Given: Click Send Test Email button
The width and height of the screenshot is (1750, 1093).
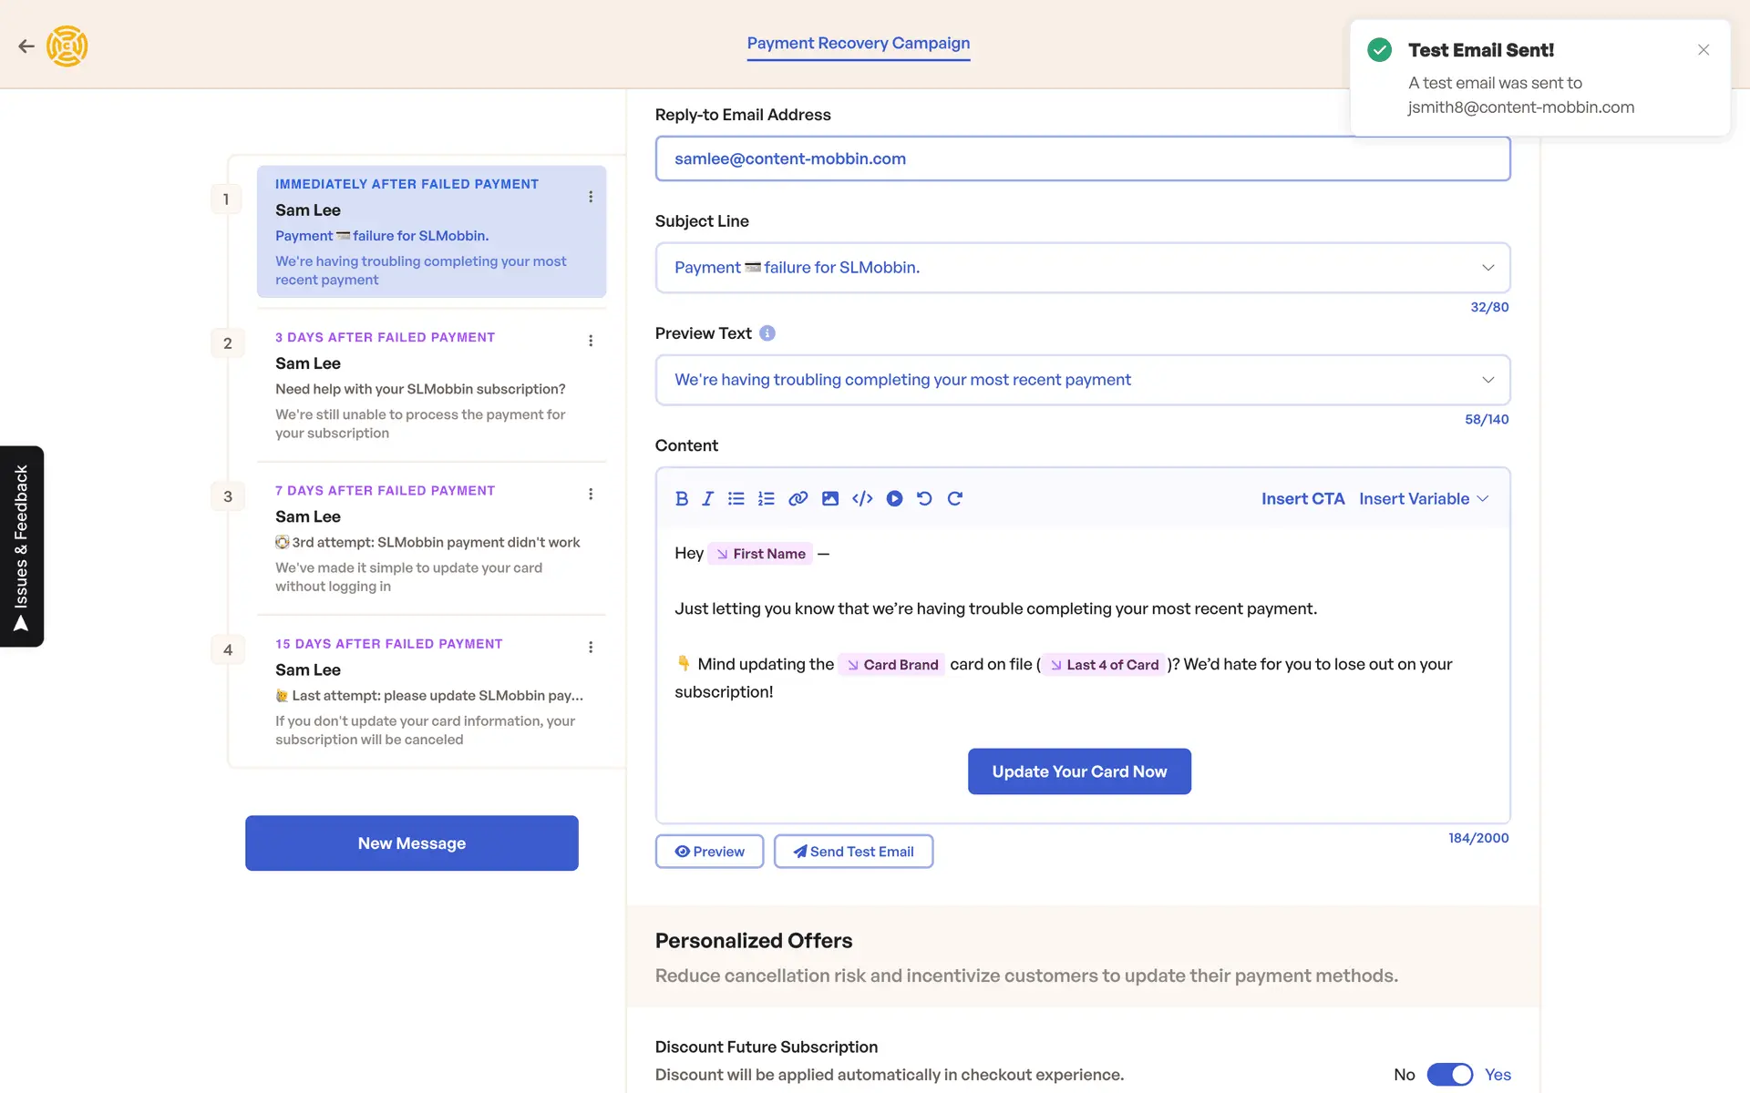Looking at the screenshot, I should (x=853, y=852).
